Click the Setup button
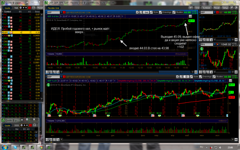This screenshot has height=150, width=240. [x=225, y=8]
